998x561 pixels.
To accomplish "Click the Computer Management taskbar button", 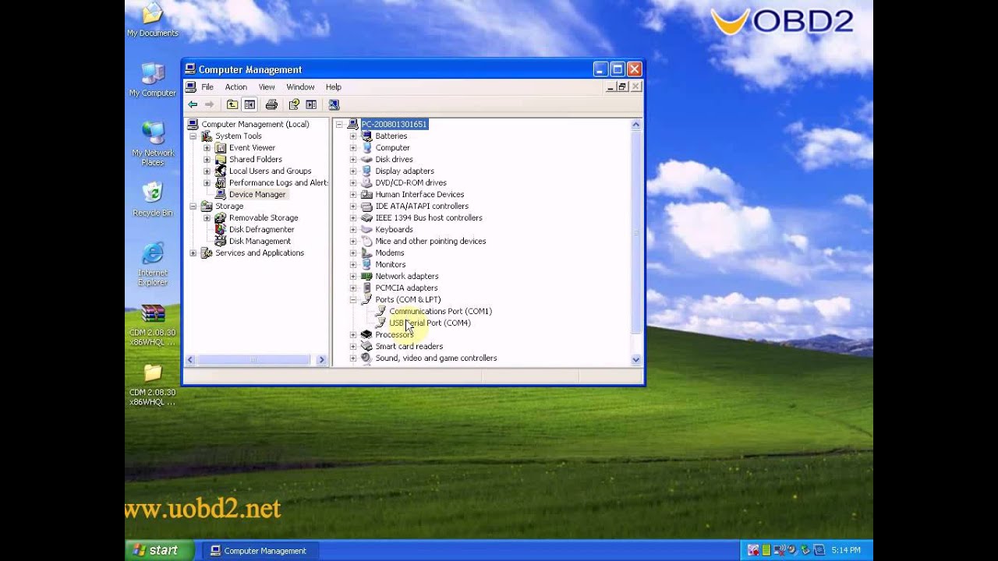I will (x=259, y=551).
